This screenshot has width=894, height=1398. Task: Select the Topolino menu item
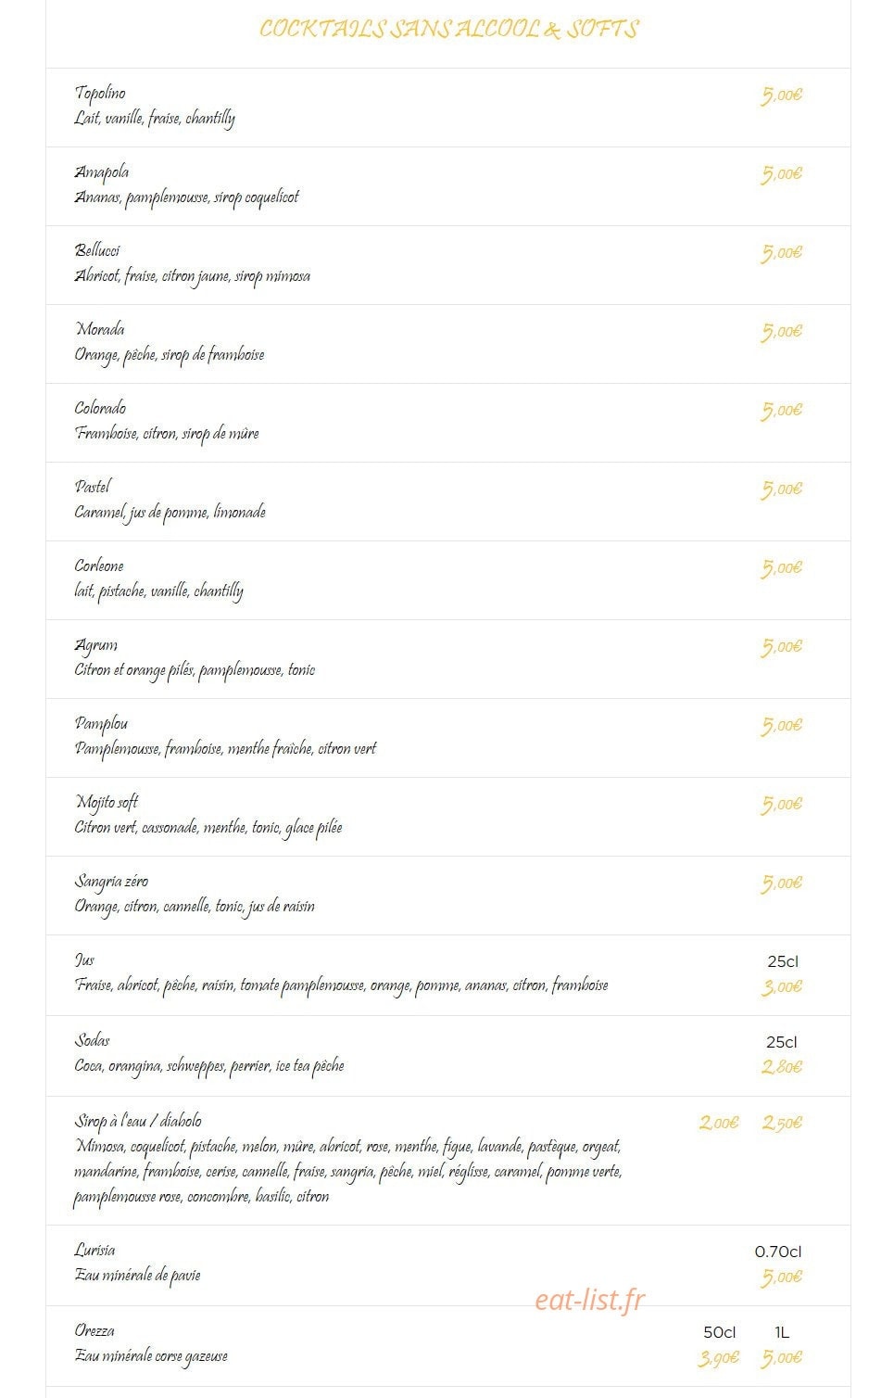pyautogui.click(x=100, y=93)
